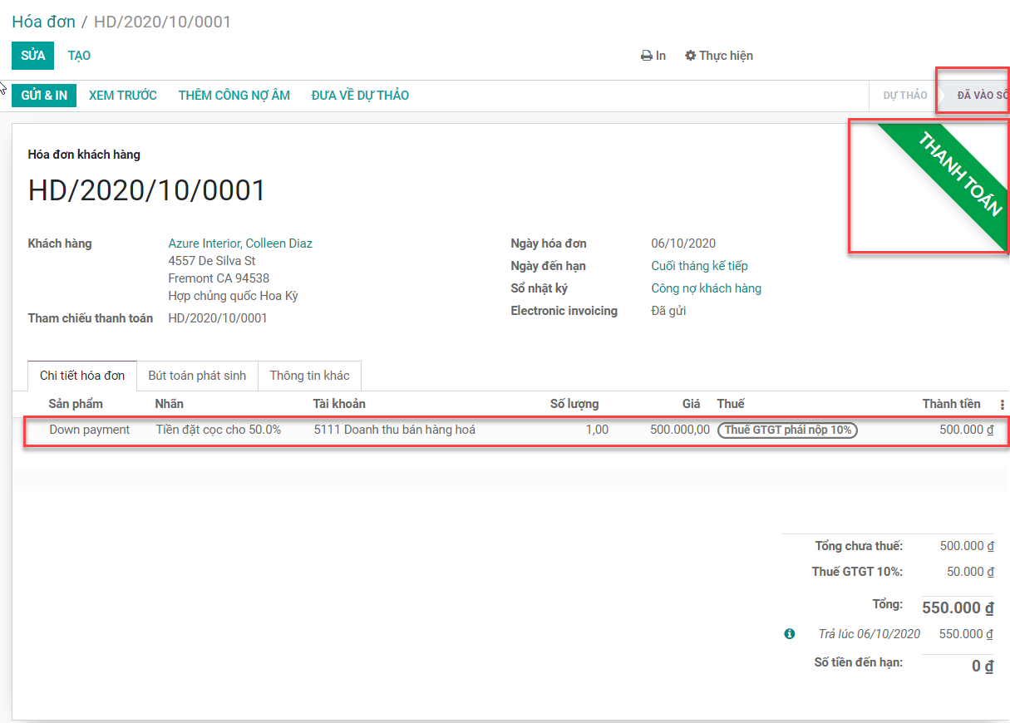Select the Down payment invoice line
The height and width of the screenshot is (723, 1010).
coord(89,430)
